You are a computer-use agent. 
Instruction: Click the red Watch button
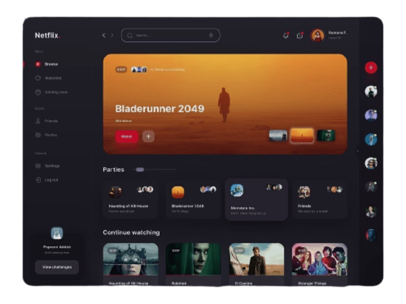(x=127, y=136)
